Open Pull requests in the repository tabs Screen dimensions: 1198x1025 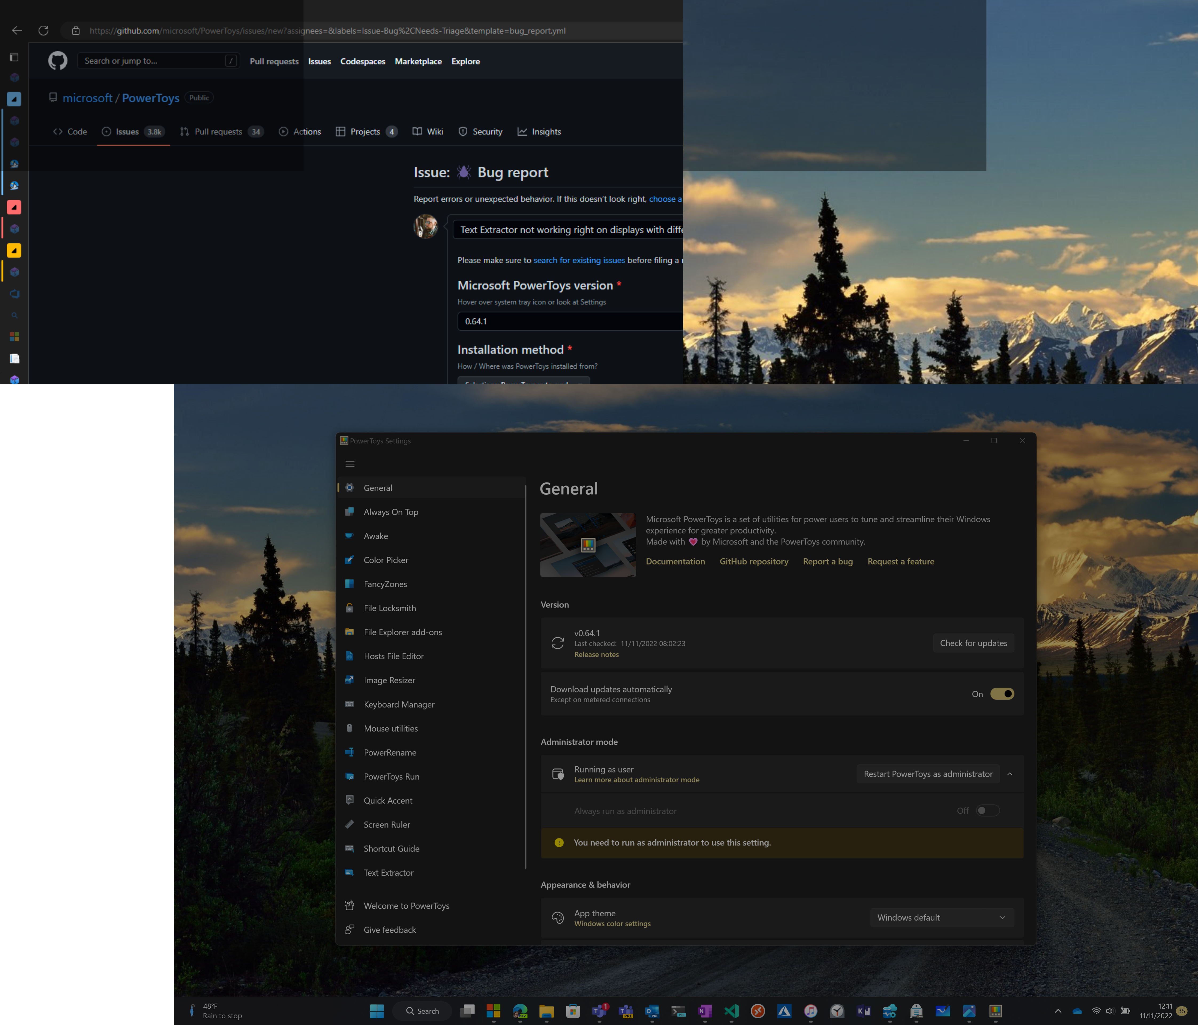[218, 131]
